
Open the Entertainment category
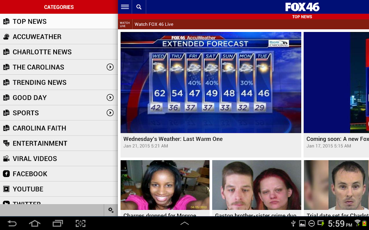click(59, 143)
